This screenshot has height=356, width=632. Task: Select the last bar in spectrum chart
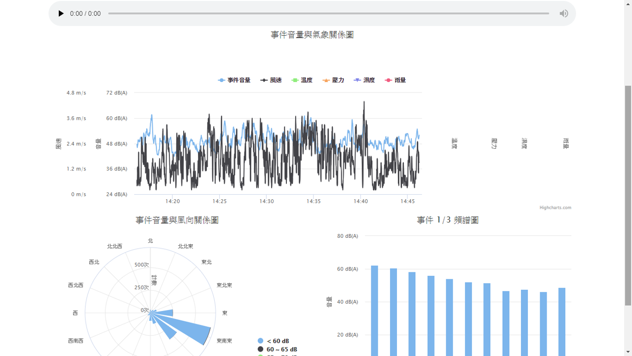(x=562, y=321)
